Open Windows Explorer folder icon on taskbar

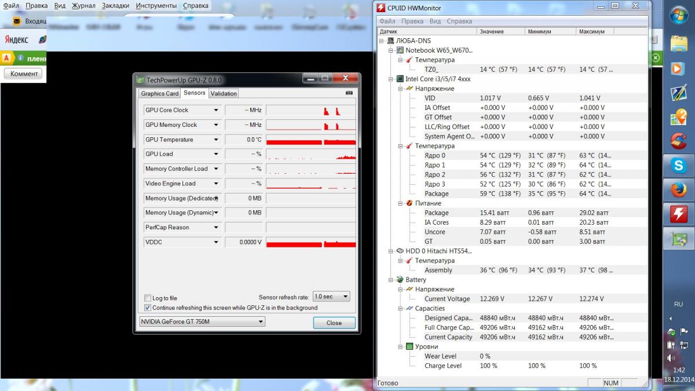(x=678, y=43)
